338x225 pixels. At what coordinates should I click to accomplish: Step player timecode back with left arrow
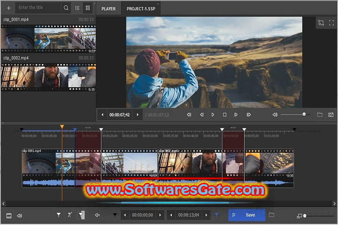[102, 115]
